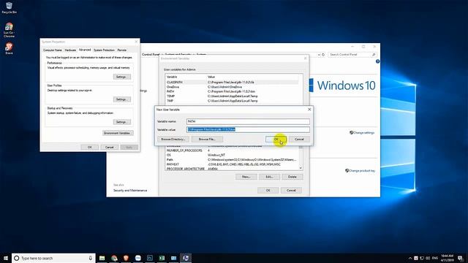The width and height of the screenshot is (468, 263).
Task: Click the Variable value input field
Action: click(x=248, y=129)
